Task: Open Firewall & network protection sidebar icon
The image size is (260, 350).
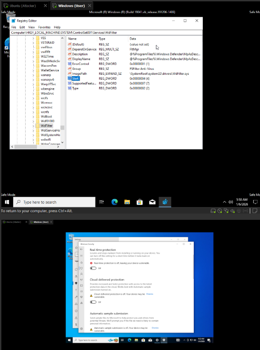Action: tap(82, 280)
